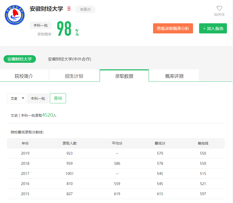Screen dimensions: 233x203
Task: Click 578 minimum score for 2018
Action: click(160, 164)
